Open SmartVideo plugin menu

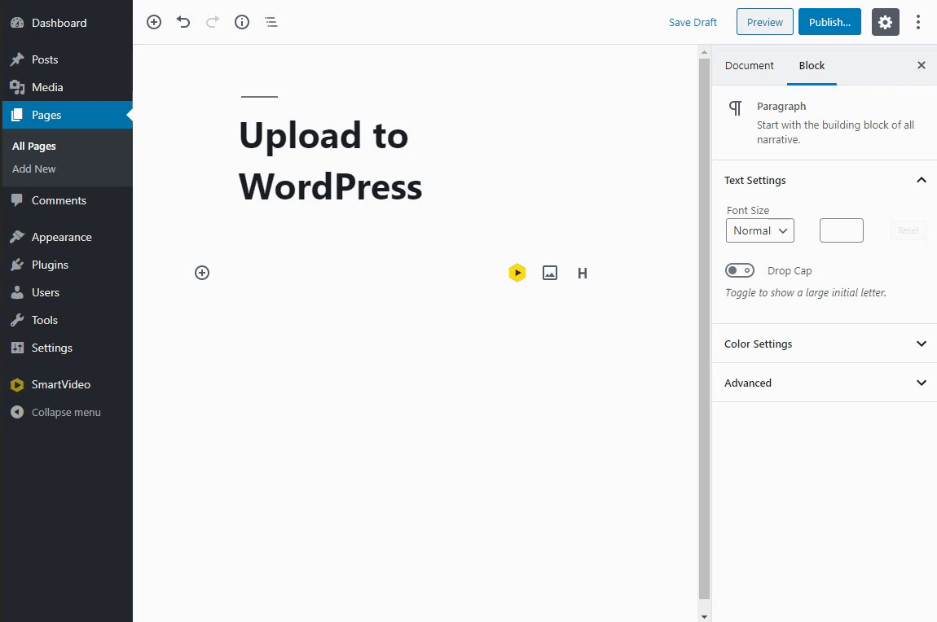[x=66, y=384]
